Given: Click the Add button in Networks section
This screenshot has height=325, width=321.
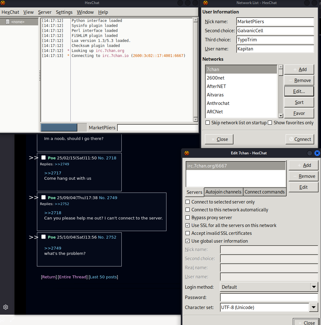Looking at the screenshot, I should (x=299, y=70).
